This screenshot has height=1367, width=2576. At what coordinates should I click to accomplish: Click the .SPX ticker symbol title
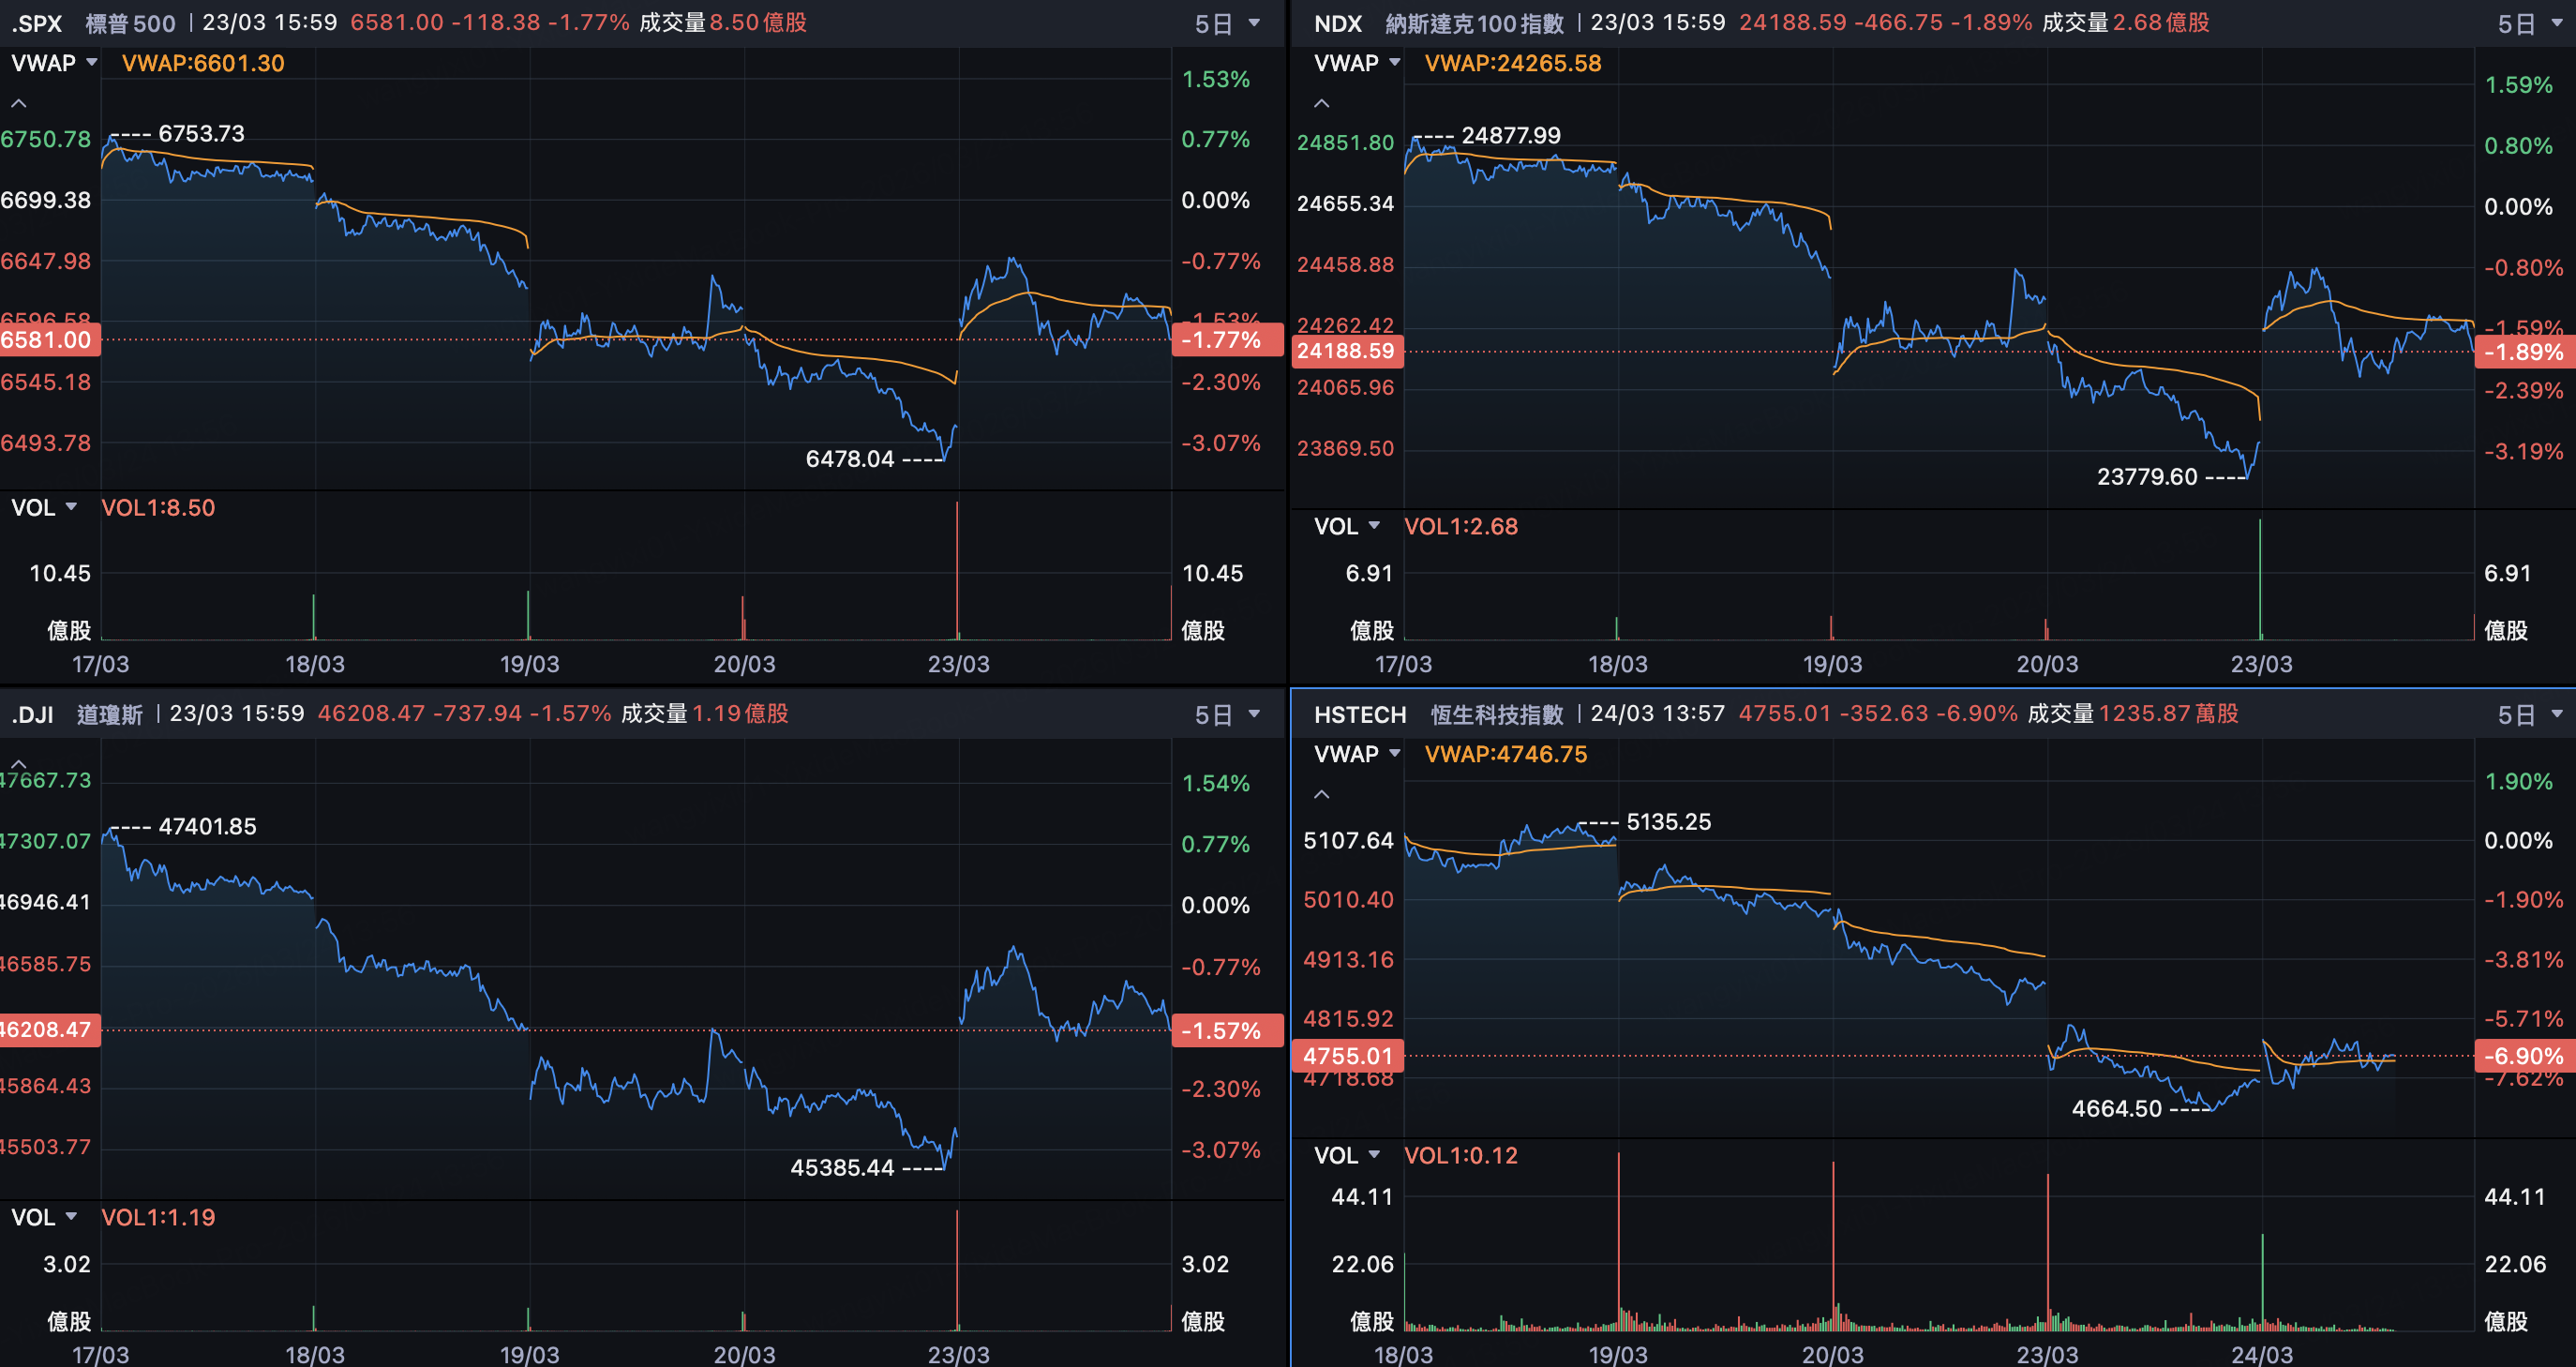pos(37,23)
